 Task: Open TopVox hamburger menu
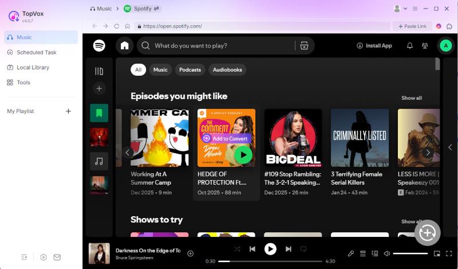point(414,9)
